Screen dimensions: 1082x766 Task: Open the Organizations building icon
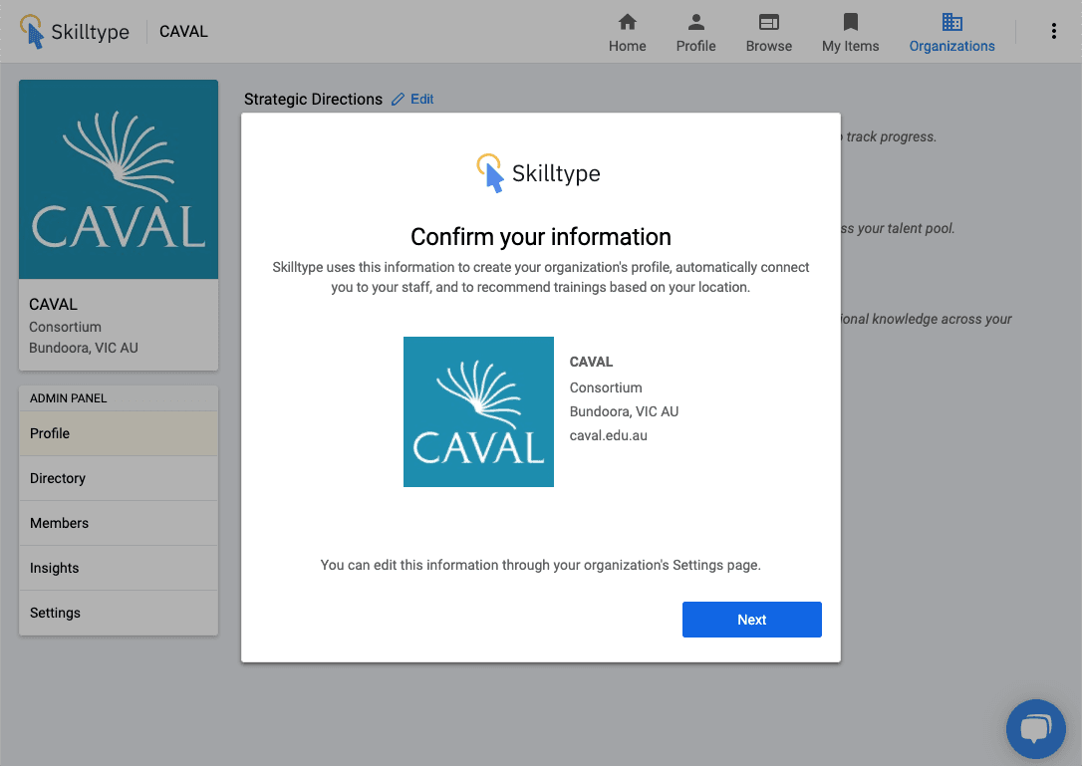coord(951,22)
